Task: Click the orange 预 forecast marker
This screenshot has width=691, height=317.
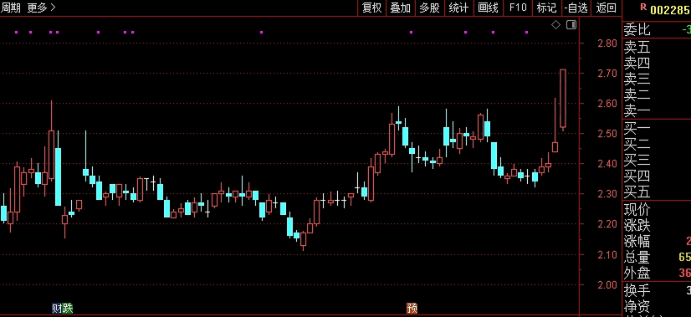Action: [412, 308]
